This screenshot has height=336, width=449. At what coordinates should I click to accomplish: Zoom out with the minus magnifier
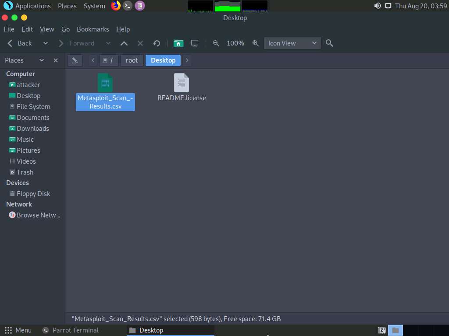pos(216,43)
